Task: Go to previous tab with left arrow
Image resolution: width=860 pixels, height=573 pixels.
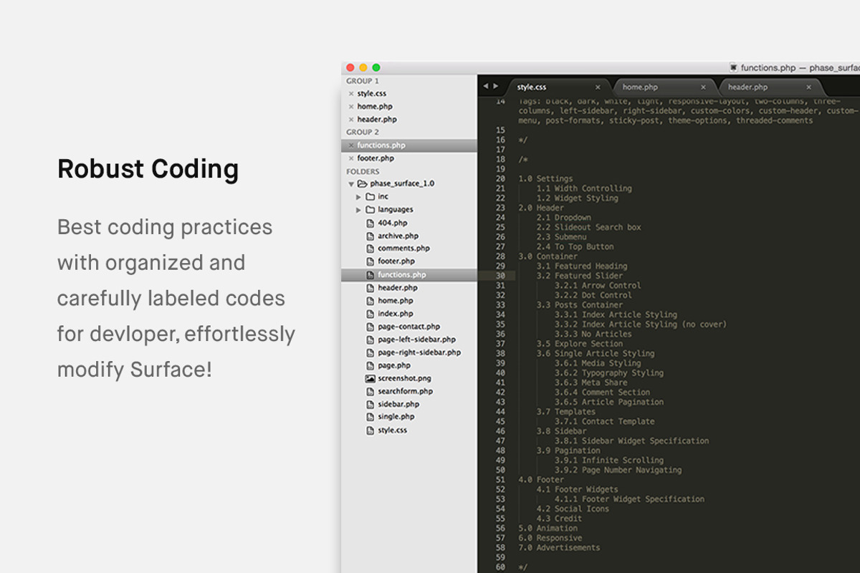Action: (485, 87)
